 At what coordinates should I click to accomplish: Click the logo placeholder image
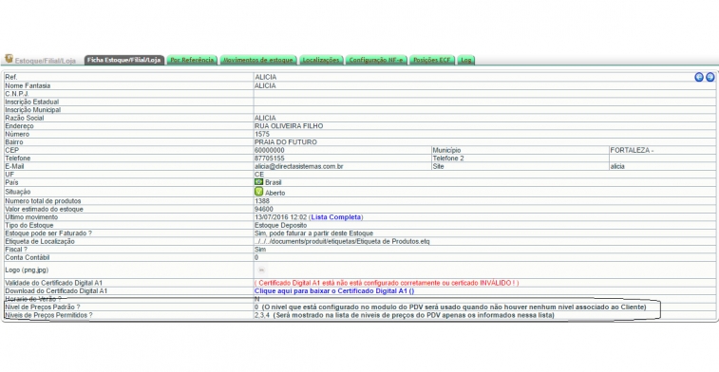261,270
